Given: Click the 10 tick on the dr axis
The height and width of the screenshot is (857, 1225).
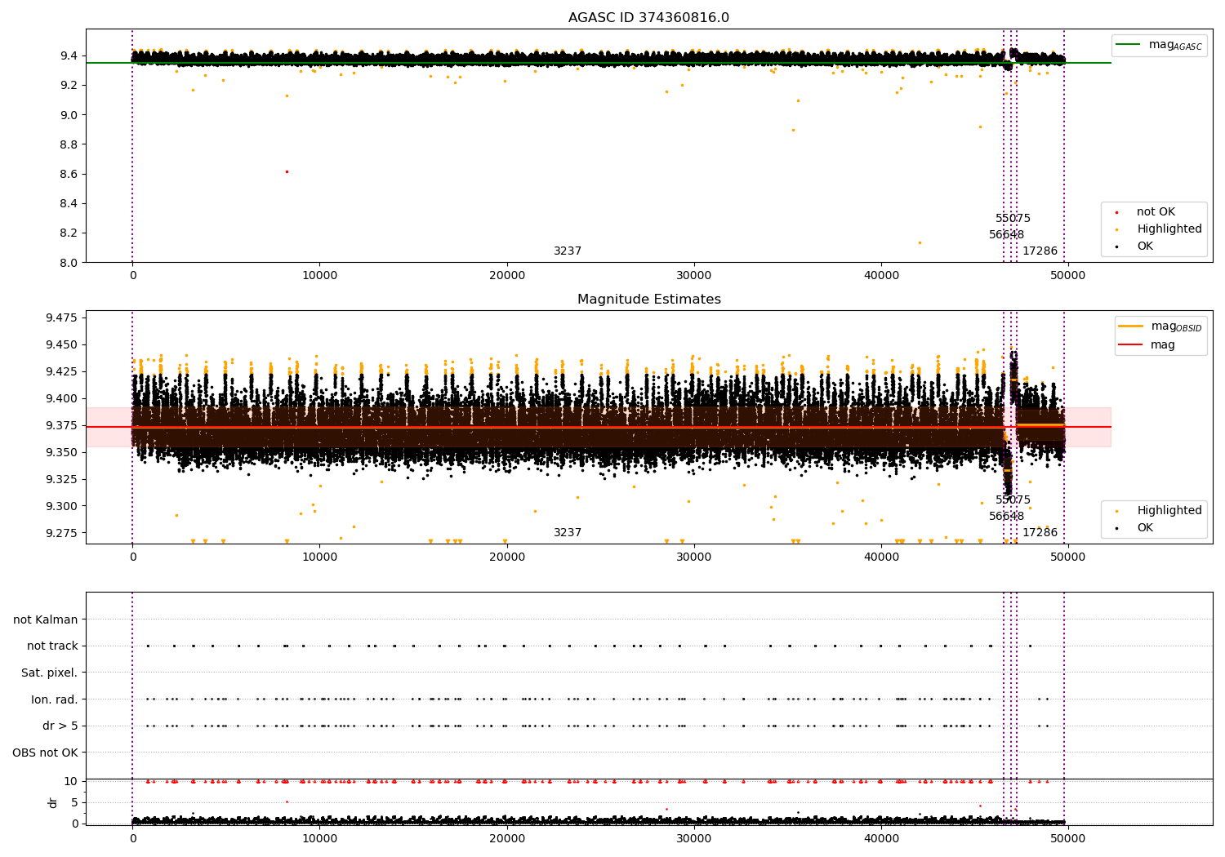Looking at the screenshot, I should [71, 781].
